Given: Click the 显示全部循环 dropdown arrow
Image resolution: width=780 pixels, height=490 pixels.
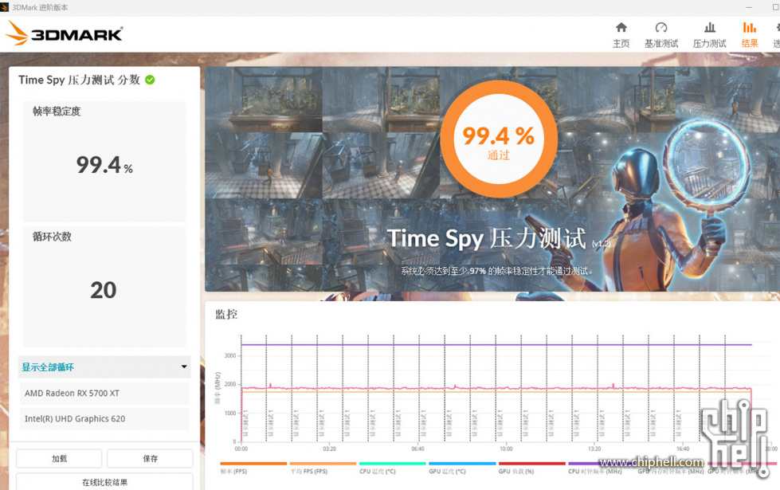Looking at the screenshot, I should (x=183, y=367).
